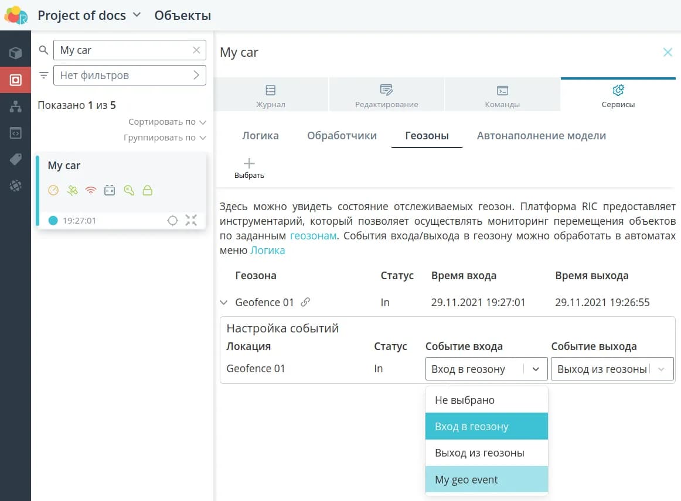The width and height of the screenshot is (681, 501).
Task: Click the cube icon in left sidebar
Action: [15, 53]
